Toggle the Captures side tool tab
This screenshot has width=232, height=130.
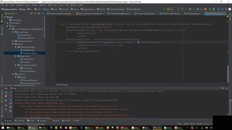(x=1, y=30)
